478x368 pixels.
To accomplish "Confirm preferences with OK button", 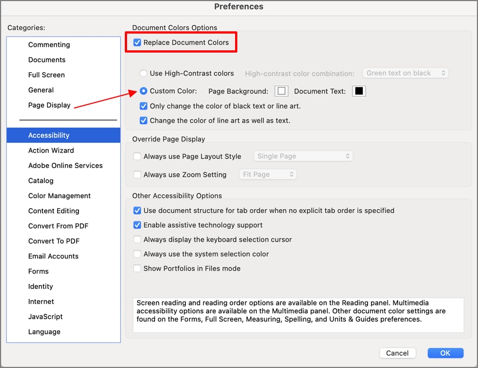I will click(x=446, y=353).
